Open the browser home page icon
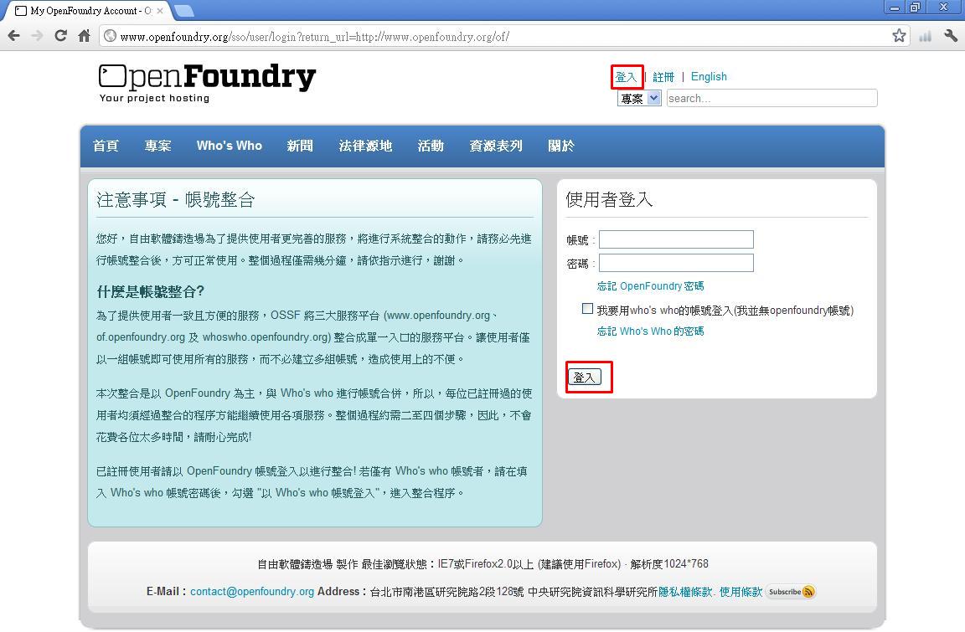 click(x=85, y=36)
